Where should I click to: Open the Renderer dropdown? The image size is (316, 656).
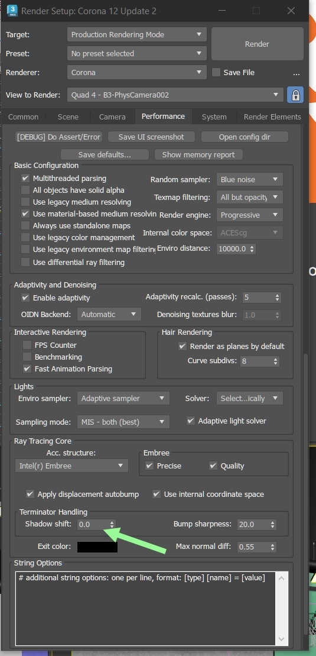136,72
